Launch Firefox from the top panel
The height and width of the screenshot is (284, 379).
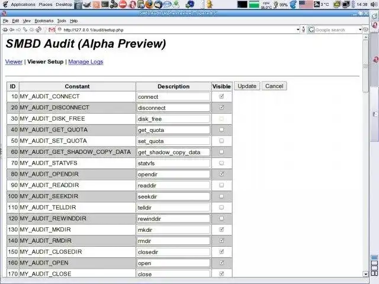pos(149,4)
